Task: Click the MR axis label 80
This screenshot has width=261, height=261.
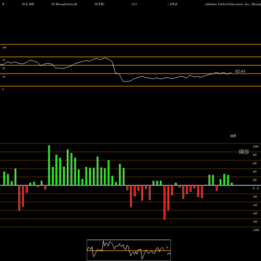Action: pyautogui.click(x=255, y=155)
